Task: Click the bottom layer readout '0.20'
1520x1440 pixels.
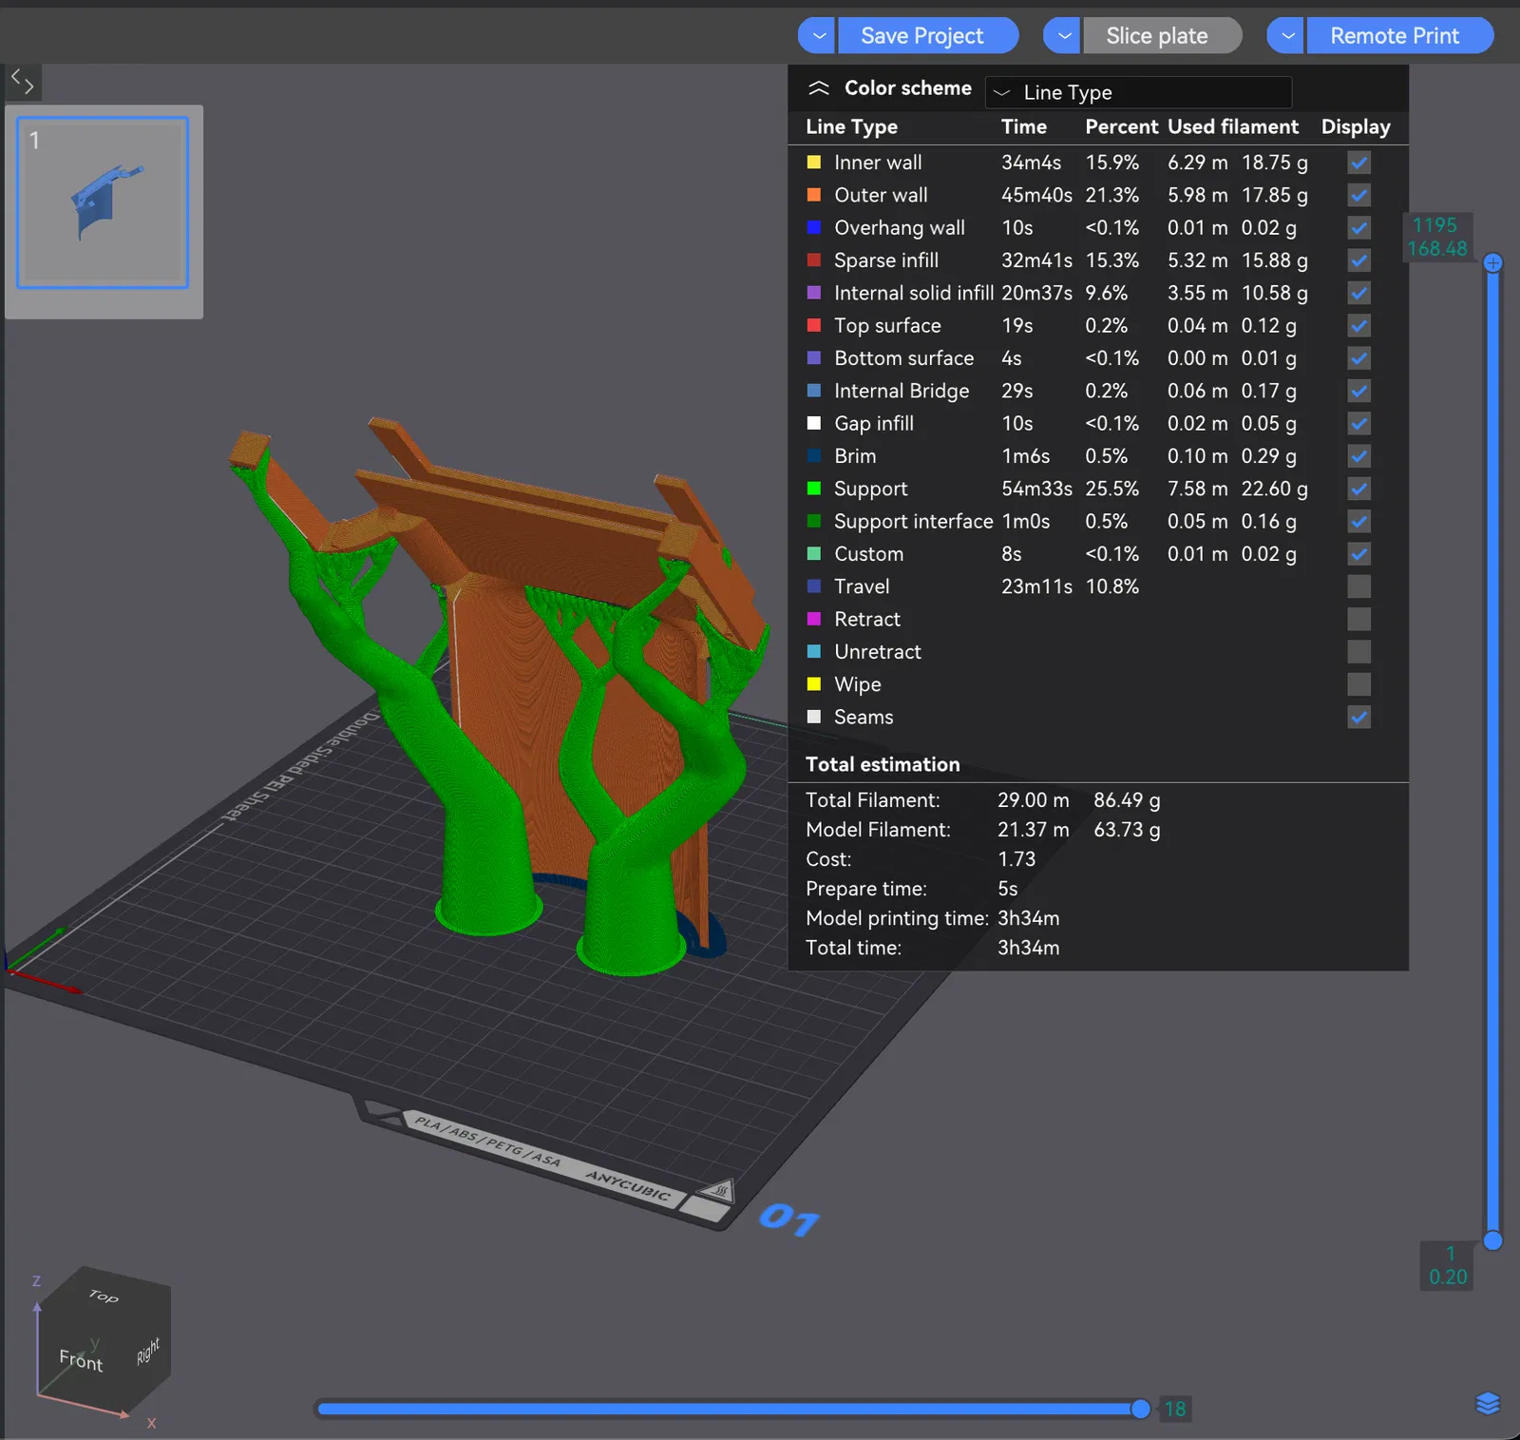Action: [x=1448, y=1277]
